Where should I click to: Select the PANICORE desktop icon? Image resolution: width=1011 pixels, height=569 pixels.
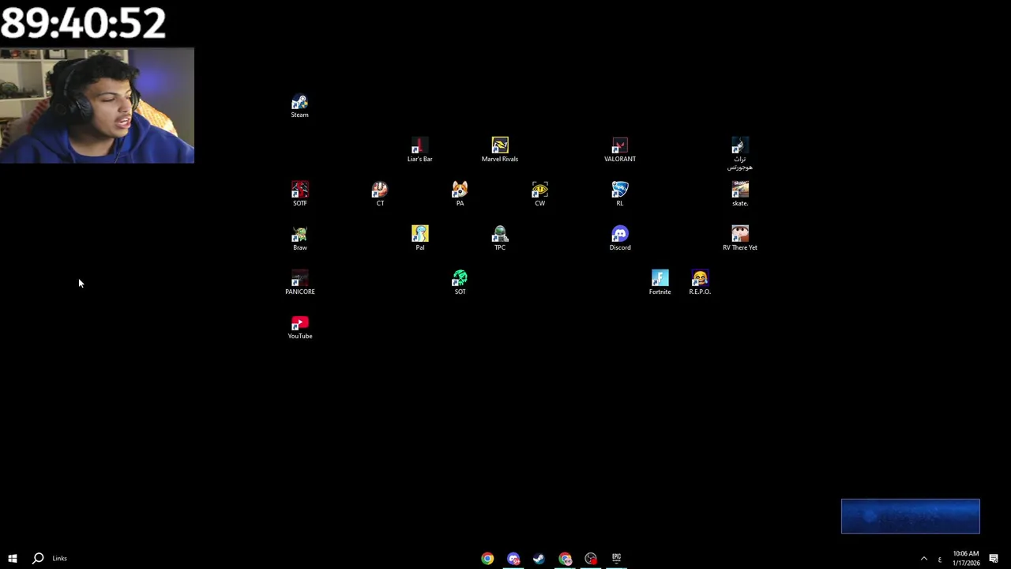[x=300, y=283]
